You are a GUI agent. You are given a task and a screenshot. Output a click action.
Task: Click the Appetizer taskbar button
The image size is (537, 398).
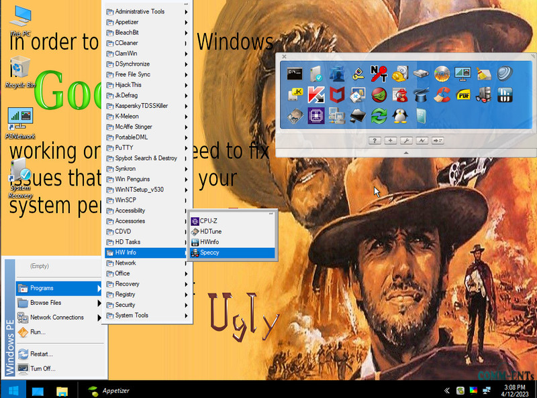coord(109,391)
